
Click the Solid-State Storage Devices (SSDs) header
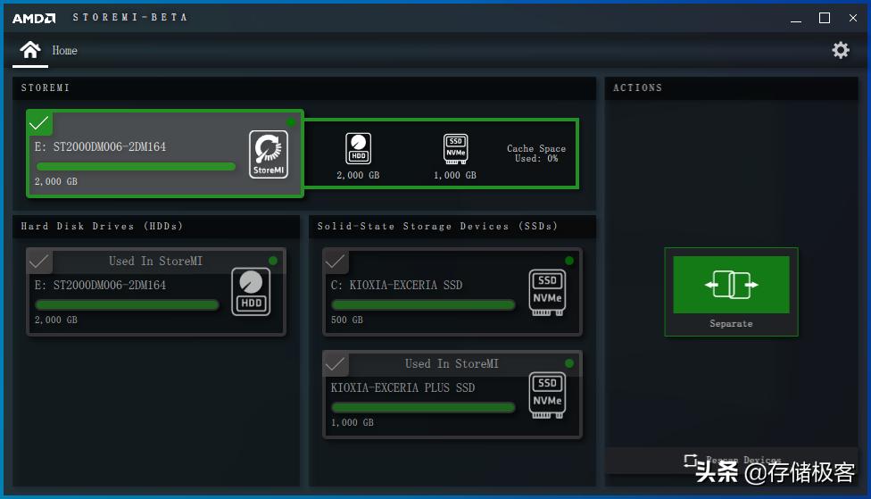pyautogui.click(x=452, y=226)
